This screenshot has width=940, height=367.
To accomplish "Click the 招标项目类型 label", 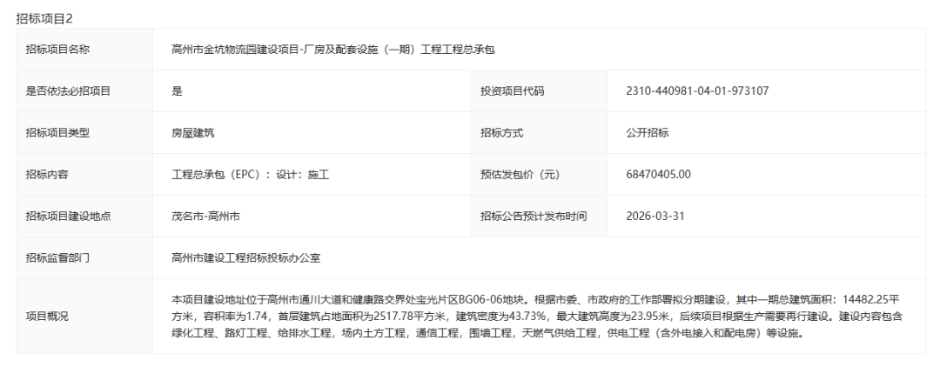I will [x=57, y=133].
